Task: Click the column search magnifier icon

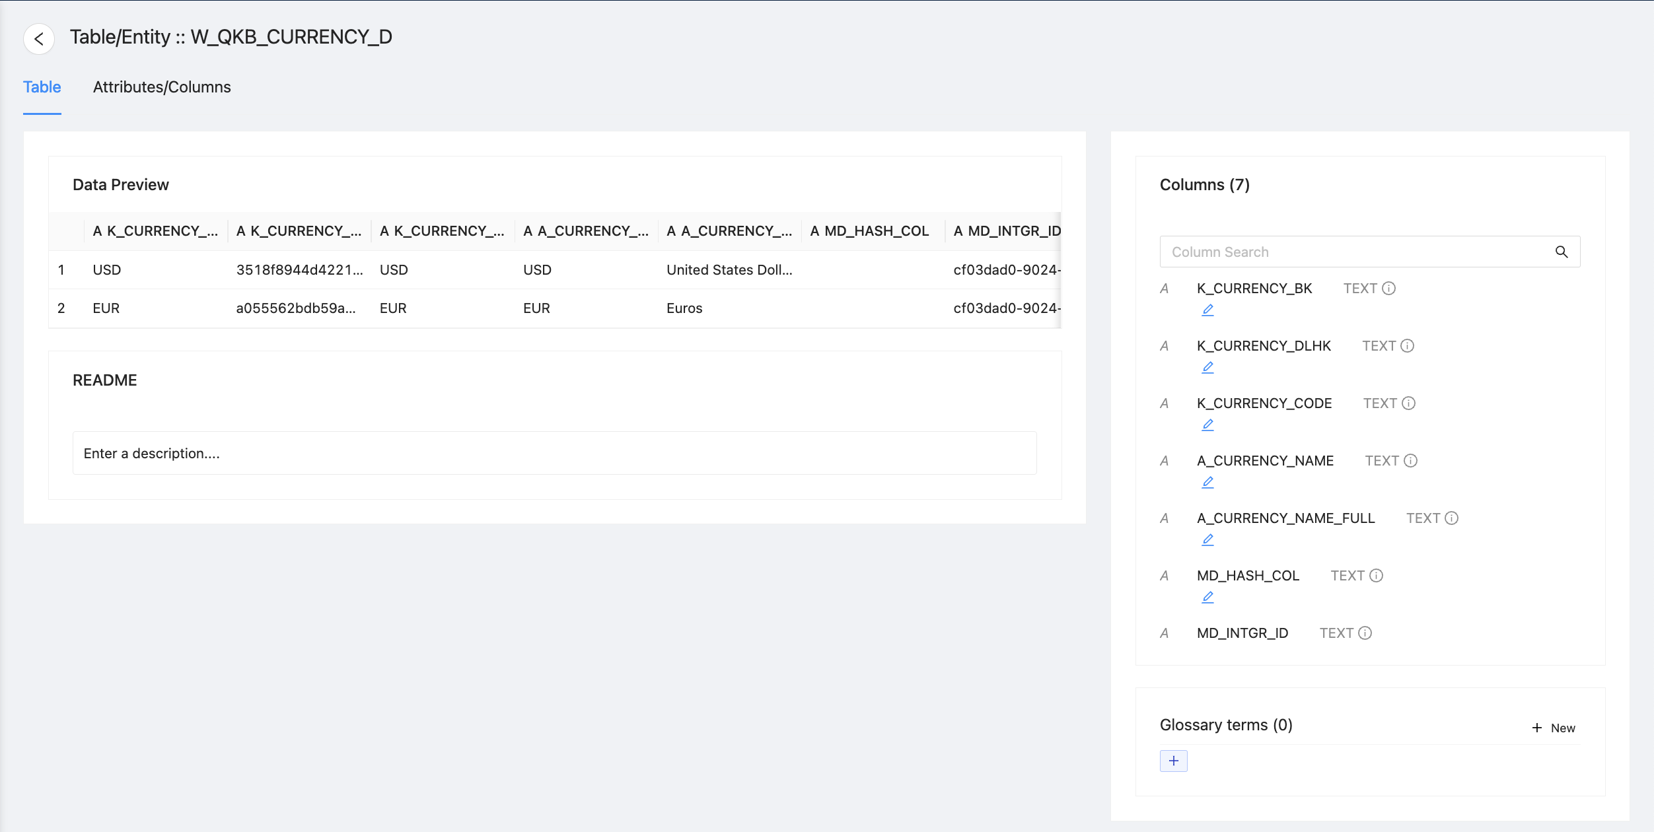Action: [x=1561, y=252]
